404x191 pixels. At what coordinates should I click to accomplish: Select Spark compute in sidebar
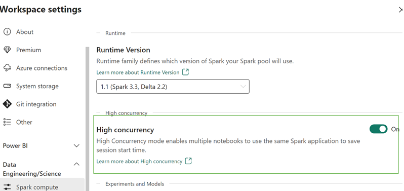(x=37, y=187)
